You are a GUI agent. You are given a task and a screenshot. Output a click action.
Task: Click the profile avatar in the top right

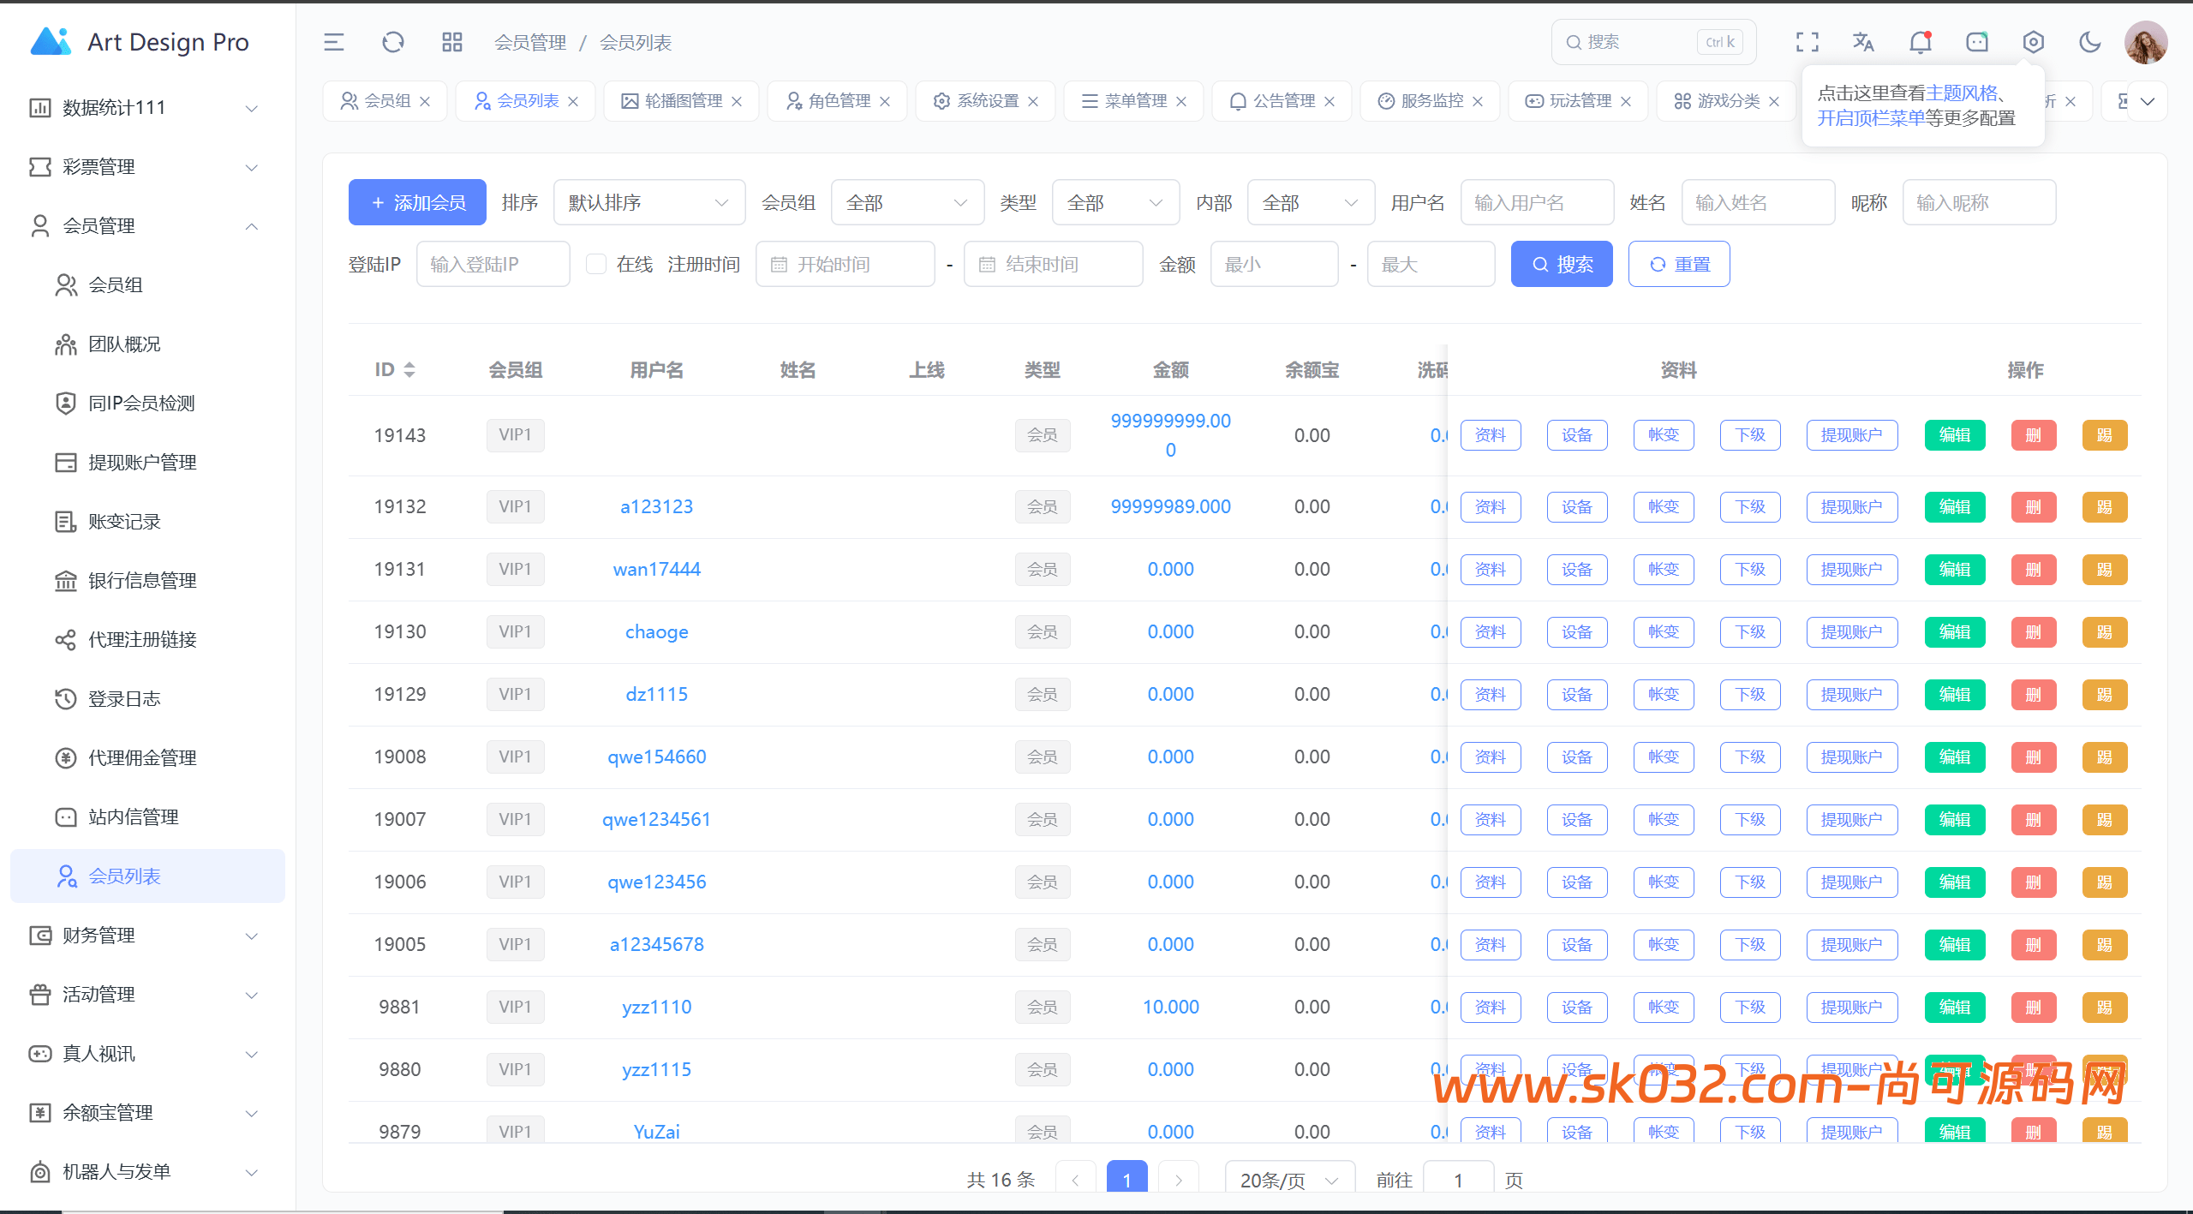point(2146,41)
